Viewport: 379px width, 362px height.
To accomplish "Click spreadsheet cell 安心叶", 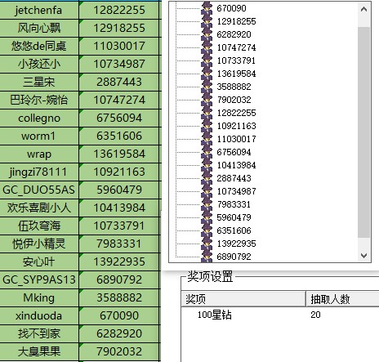I will click(x=39, y=261).
